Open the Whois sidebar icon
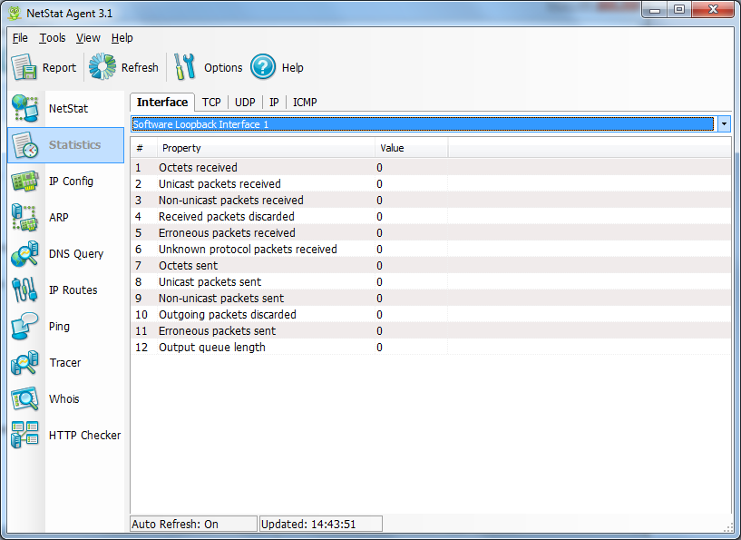The height and width of the screenshot is (540, 741). [x=24, y=398]
